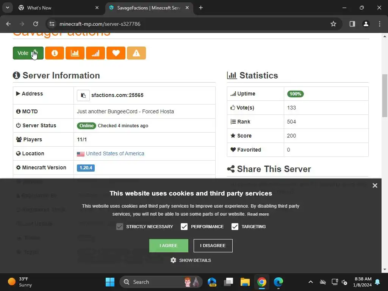Open a new browser tab
The height and width of the screenshot is (291, 388).
201,8
